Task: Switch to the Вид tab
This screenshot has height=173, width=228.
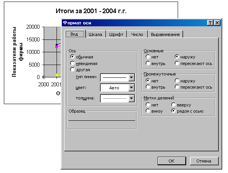Action: [75, 34]
